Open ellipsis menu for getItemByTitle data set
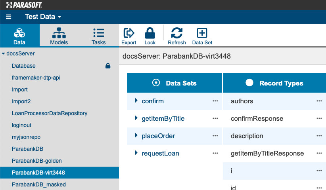 click(x=215, y=118)
